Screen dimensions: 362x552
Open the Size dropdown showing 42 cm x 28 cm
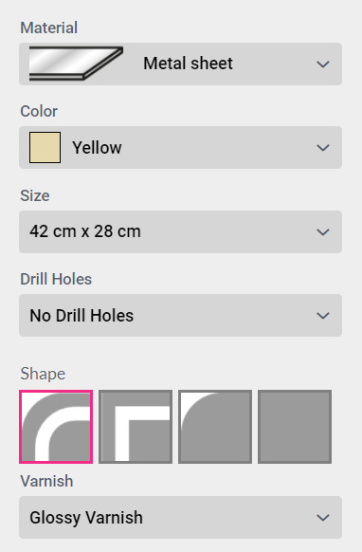(x=180, y=231)
